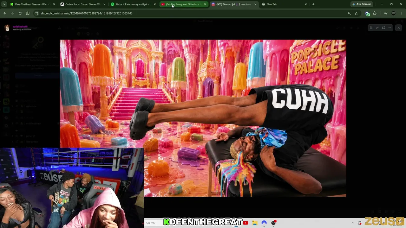The image size is (406, 228).
Task: Close the Online Social Casino Games tab
Action: coord(104,4)
